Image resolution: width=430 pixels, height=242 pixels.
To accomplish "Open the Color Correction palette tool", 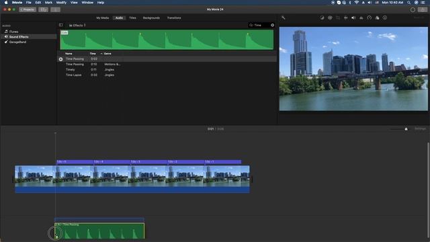I will point(330,18).
